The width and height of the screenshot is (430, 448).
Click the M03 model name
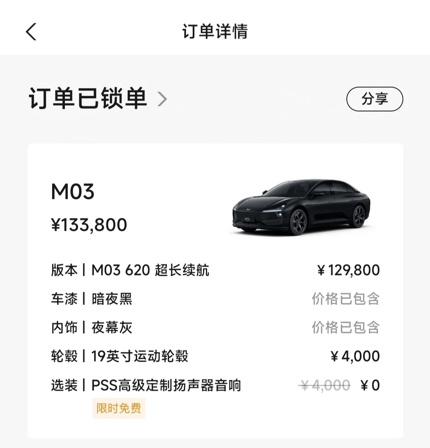coord(73,191)
